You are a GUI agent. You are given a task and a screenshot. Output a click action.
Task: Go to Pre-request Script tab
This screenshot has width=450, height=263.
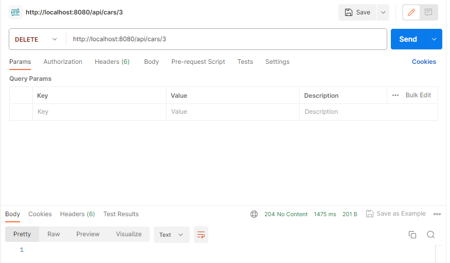click(x=198, y=62)
